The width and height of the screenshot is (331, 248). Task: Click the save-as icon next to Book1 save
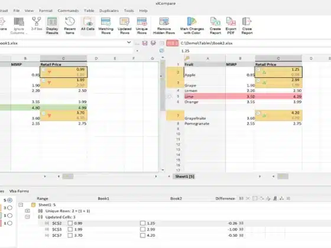coord(153,43)
